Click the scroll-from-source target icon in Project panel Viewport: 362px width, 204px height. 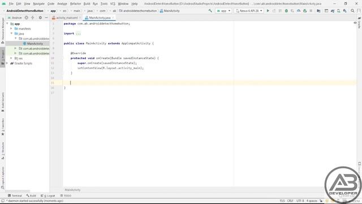click(x=27, y=18)
